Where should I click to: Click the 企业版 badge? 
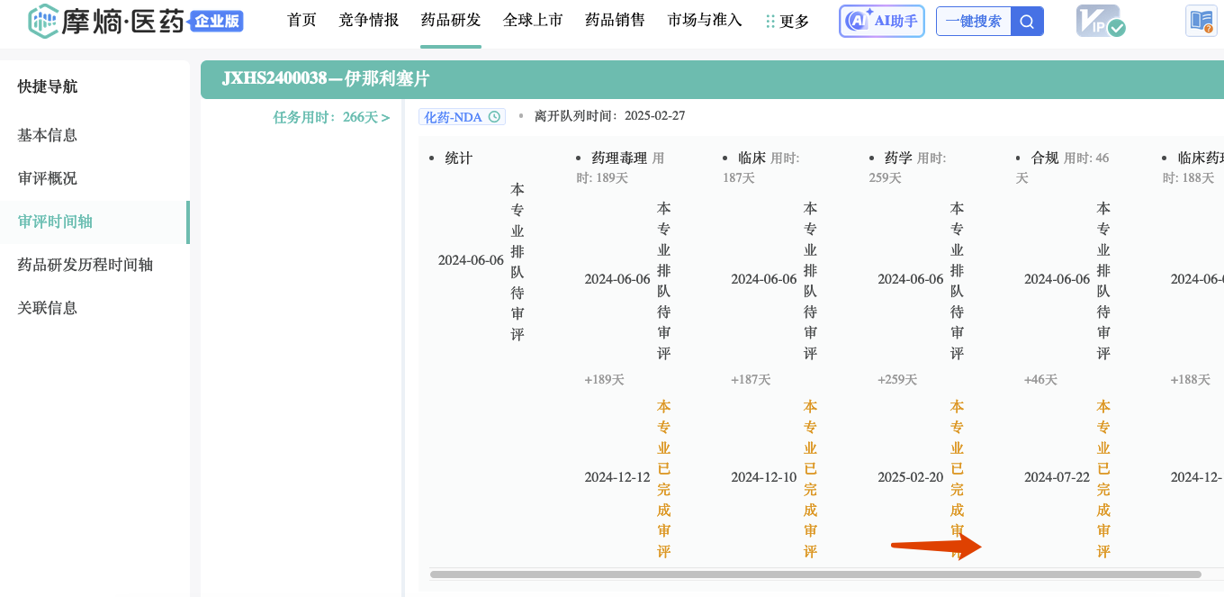coord(217,22)
